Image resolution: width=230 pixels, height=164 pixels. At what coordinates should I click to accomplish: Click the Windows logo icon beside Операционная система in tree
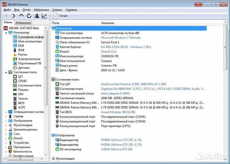[10, 112]
